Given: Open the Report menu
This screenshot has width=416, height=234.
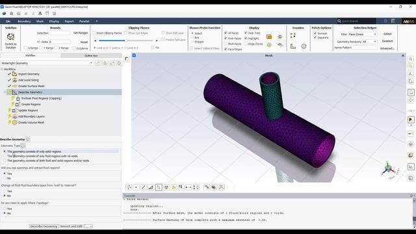Looking at the screenshot, I should (70, 21).
